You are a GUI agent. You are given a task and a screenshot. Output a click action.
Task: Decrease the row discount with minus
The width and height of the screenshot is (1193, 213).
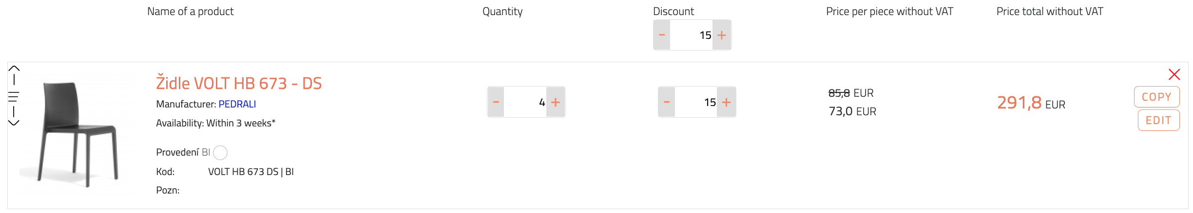[x=667, y=102]
